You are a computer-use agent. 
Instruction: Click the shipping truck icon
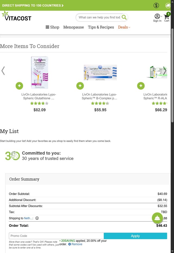pyautogui.click(x=168, y=5)
